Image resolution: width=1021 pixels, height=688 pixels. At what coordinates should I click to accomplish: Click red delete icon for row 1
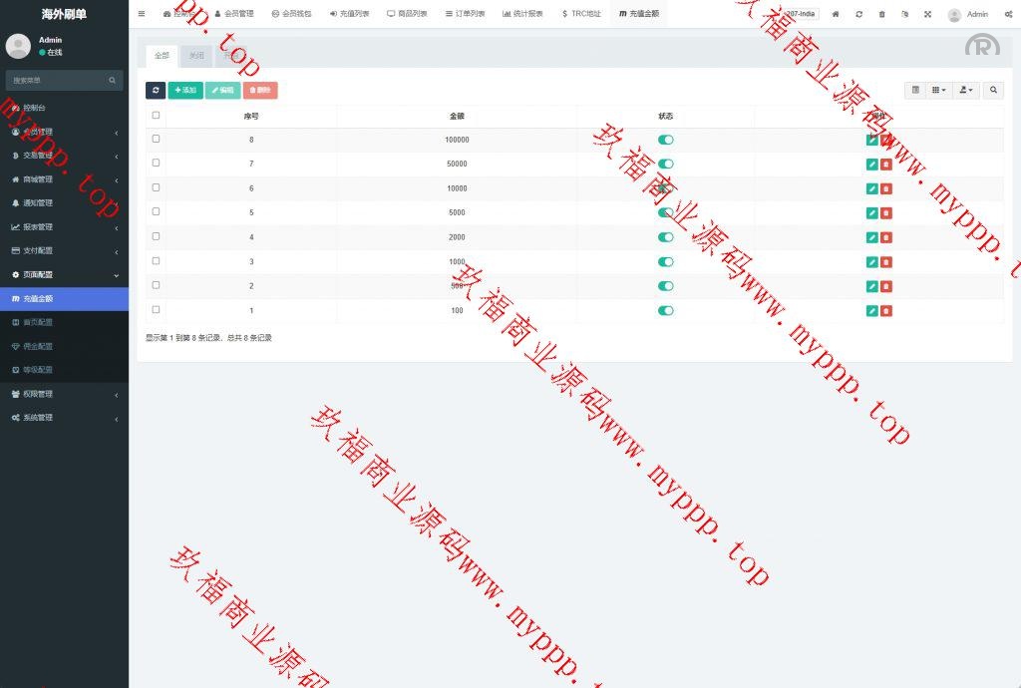point(886,310)
